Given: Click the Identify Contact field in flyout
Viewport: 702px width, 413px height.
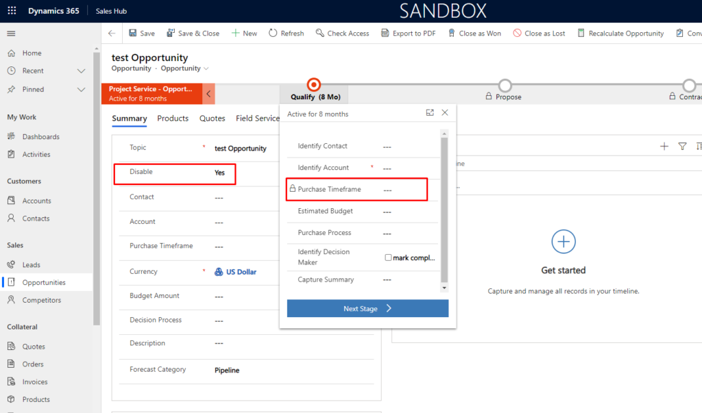Looking at the screenshot, I should pos(363,147).
